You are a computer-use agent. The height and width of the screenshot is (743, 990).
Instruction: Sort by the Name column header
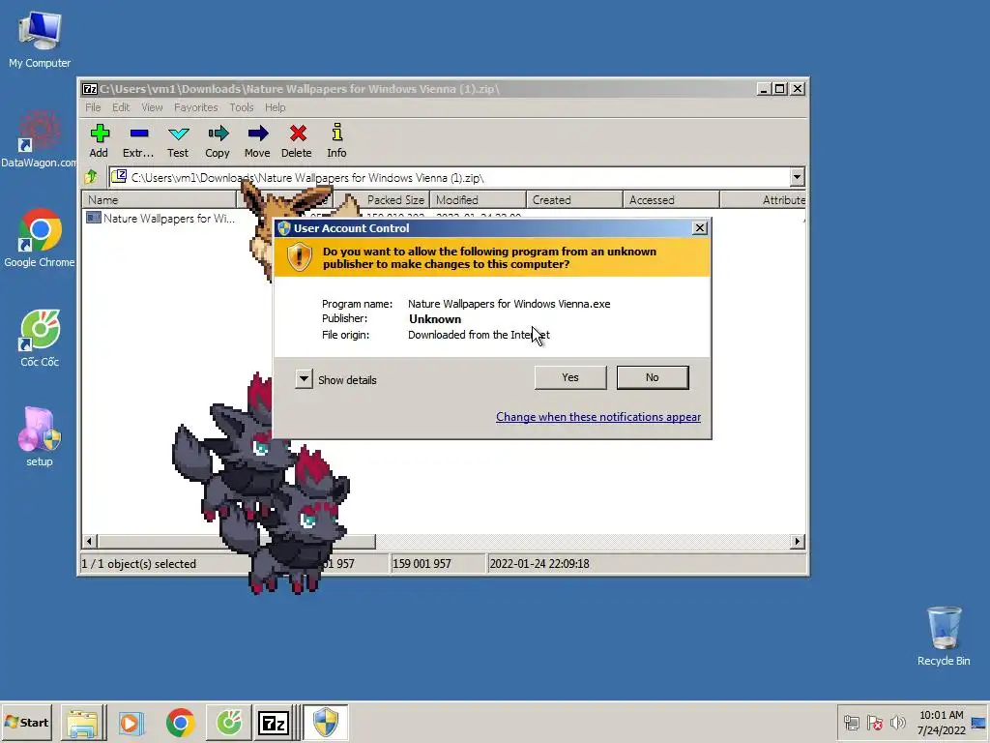160,199
